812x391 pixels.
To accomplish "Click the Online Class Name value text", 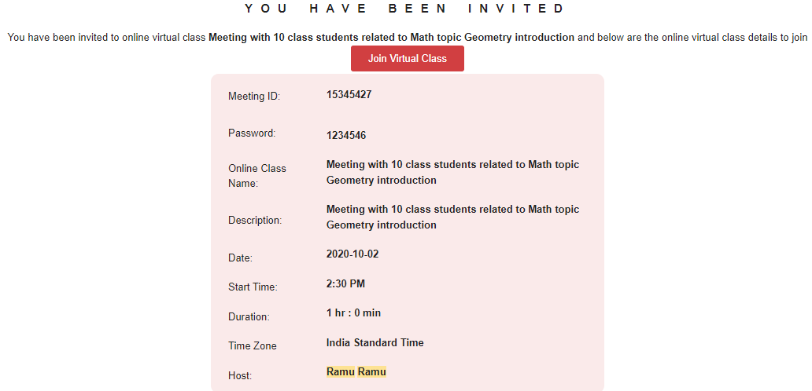I will 452,173.
